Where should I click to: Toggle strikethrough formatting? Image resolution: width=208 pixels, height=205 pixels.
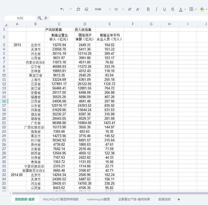(173, 9)
